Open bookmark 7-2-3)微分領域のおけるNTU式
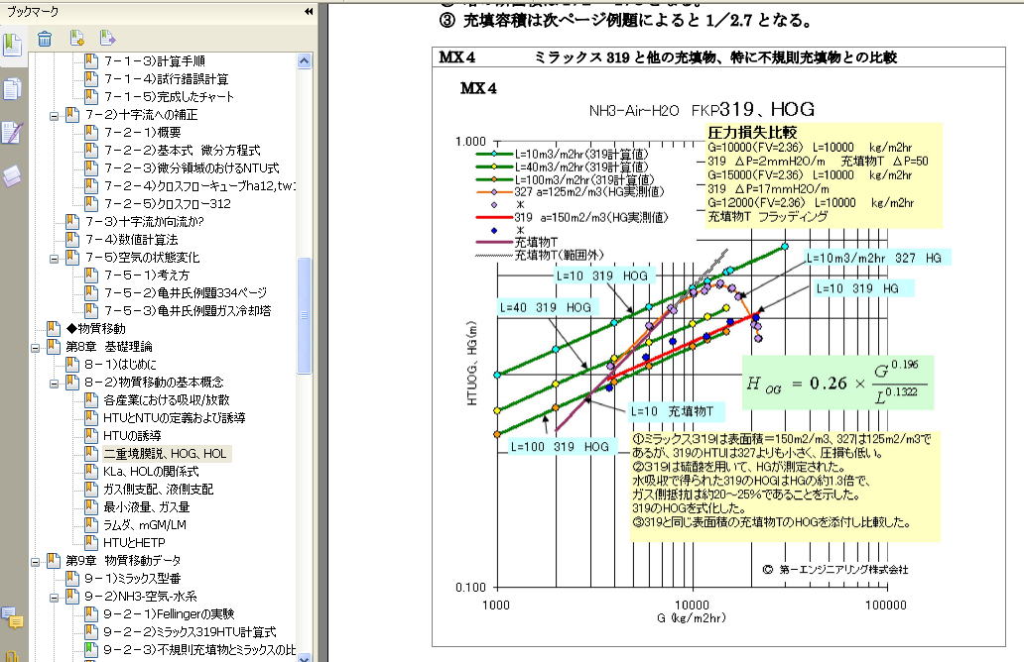1024x662 pixels. coord(192,168)
